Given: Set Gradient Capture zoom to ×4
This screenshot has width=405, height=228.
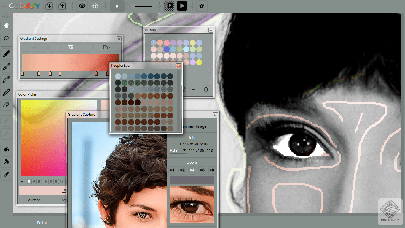Looking at the screenshot, I should click(x=192, y=170).
